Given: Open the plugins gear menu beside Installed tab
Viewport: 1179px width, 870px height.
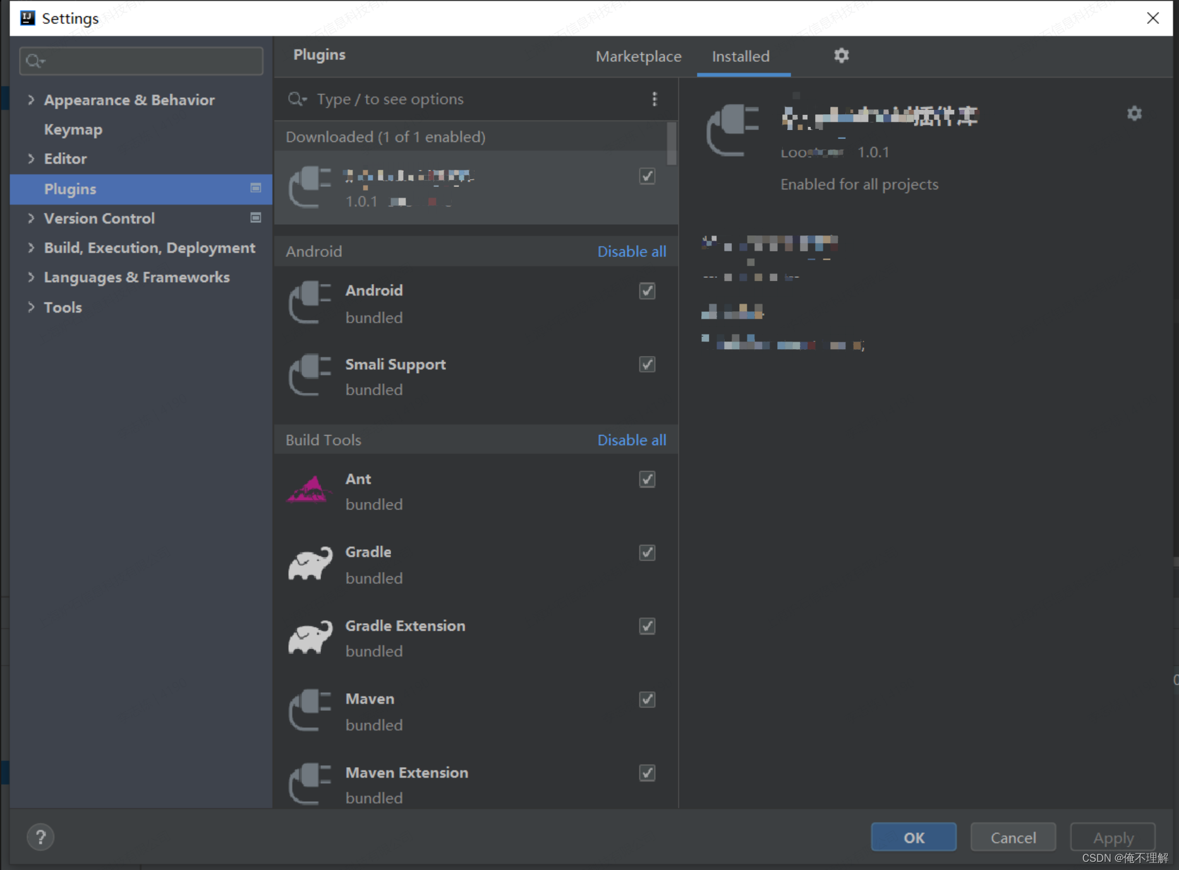Looking at the screenshot, I should (x=841, y=56).
